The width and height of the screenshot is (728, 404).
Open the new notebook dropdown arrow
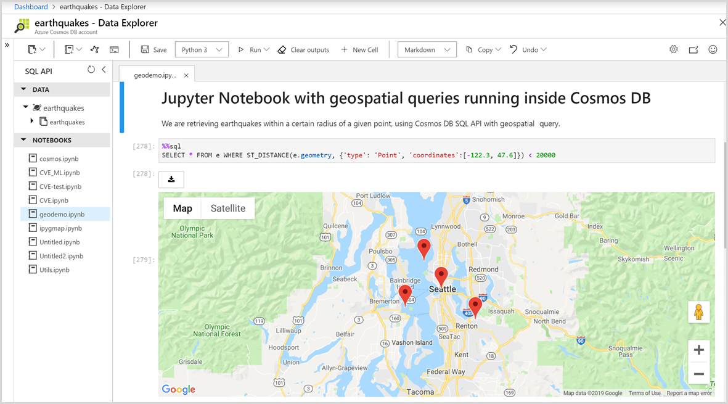(x=80, y=49)
